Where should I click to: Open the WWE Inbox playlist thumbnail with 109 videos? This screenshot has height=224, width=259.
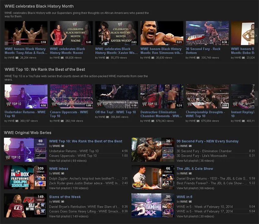(x=25, y=177)
